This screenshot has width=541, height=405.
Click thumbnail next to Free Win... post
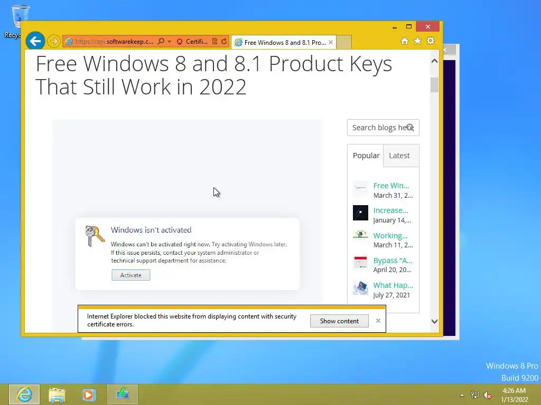tap(360, 188)
